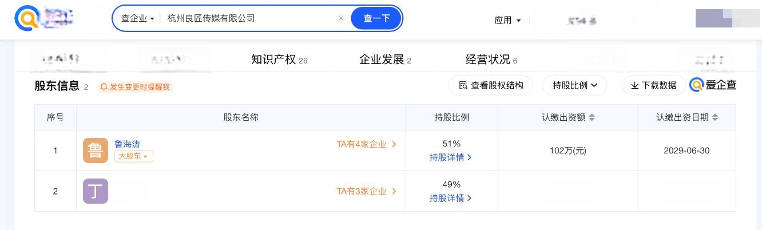Sort by 认缴出资日期 using its sort arrows
The height and width of the screenshot is (230, 762).
(715, 117)
